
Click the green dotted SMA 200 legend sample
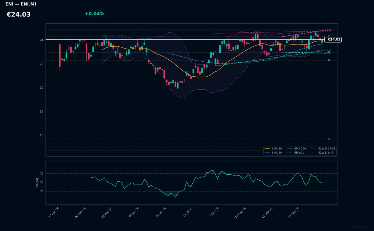(x=290, y=149)
